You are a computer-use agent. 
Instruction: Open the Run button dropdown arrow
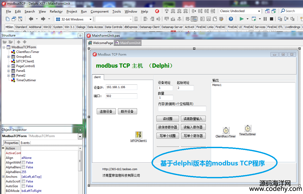click(x=247, y=19)
